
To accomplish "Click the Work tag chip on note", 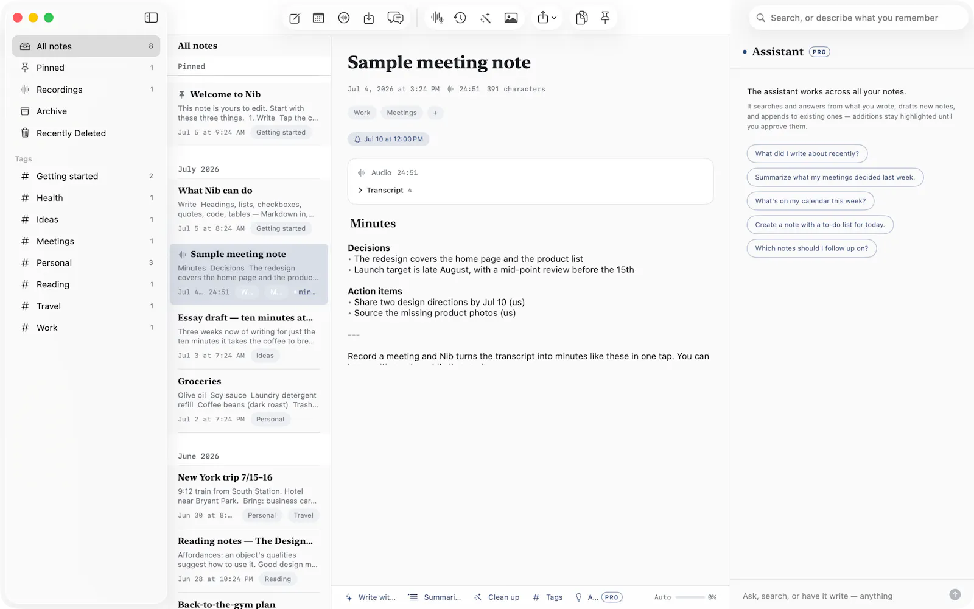I will click(362, 113).
